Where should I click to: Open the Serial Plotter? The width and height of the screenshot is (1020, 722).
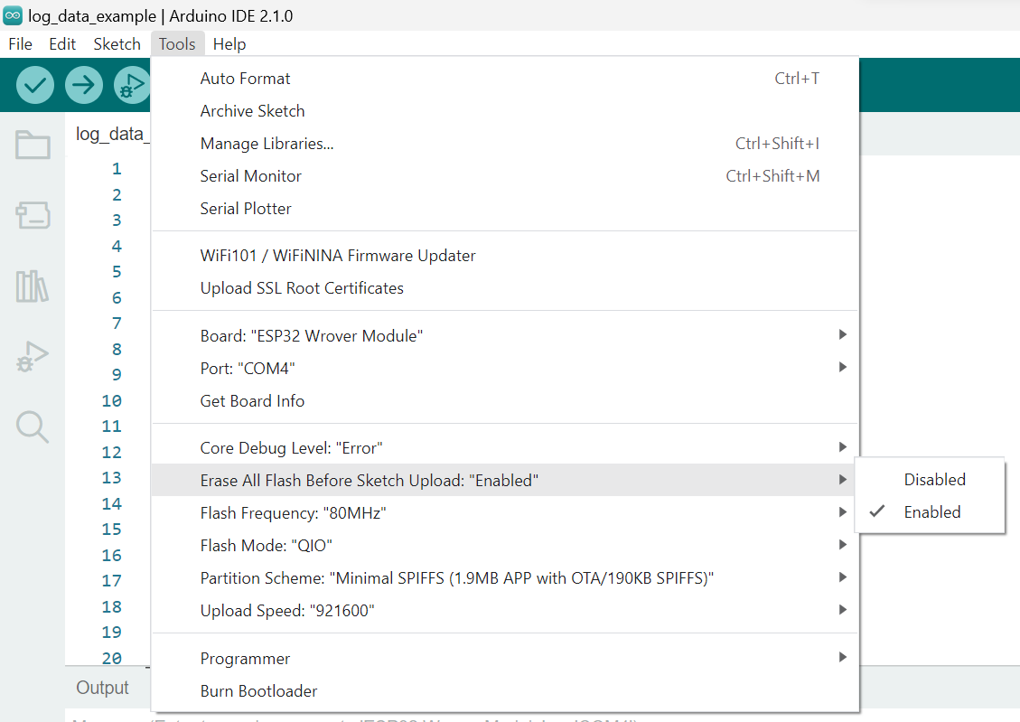(x=505, y=208)
